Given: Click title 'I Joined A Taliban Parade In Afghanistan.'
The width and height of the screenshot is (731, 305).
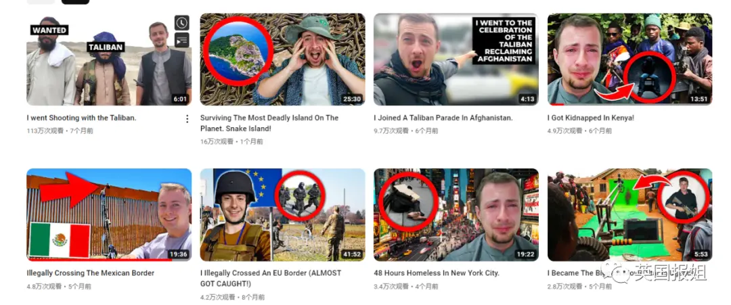Looking at the screenshot, I should point(443,118).
